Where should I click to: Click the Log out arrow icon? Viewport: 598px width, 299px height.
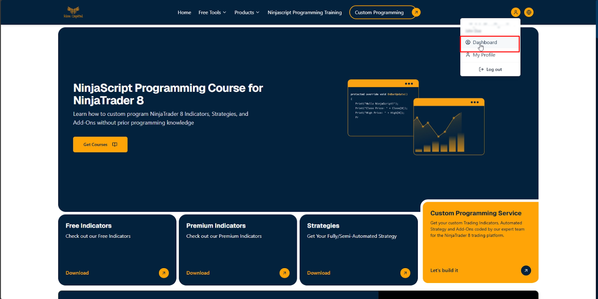(x=481, y=69)
